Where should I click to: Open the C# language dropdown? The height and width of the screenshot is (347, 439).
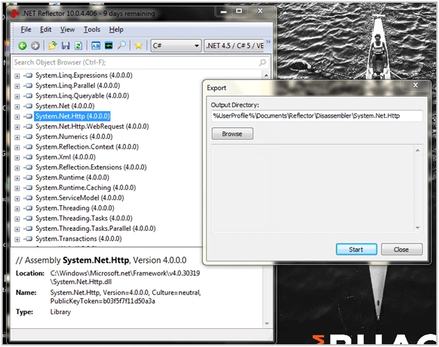(176, 45)
